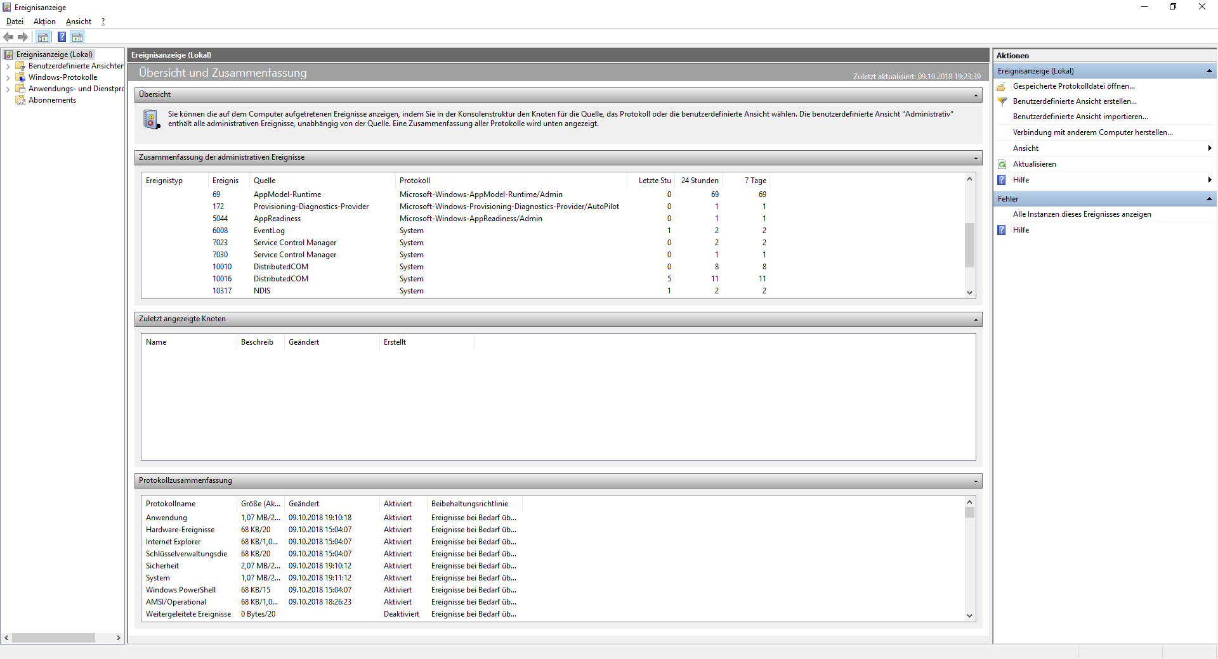Click the Ereignisanzeige icon in the title bar

click(7, 8)
